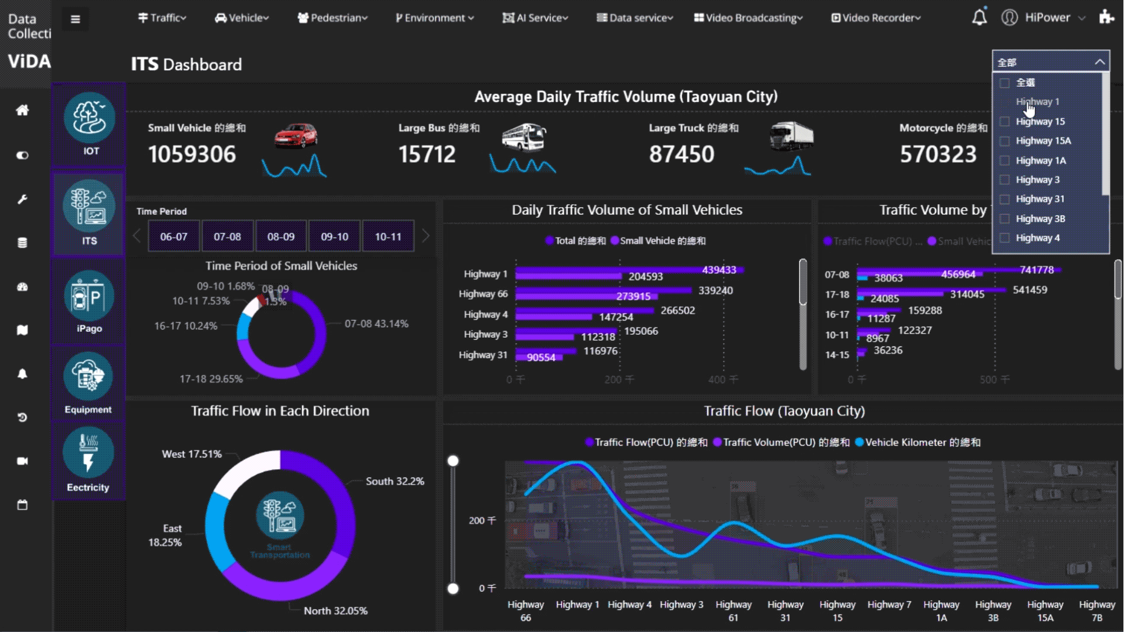Click the top handle of vertical slider
This screenshot has height=632, width=1124.
(453, 461)
